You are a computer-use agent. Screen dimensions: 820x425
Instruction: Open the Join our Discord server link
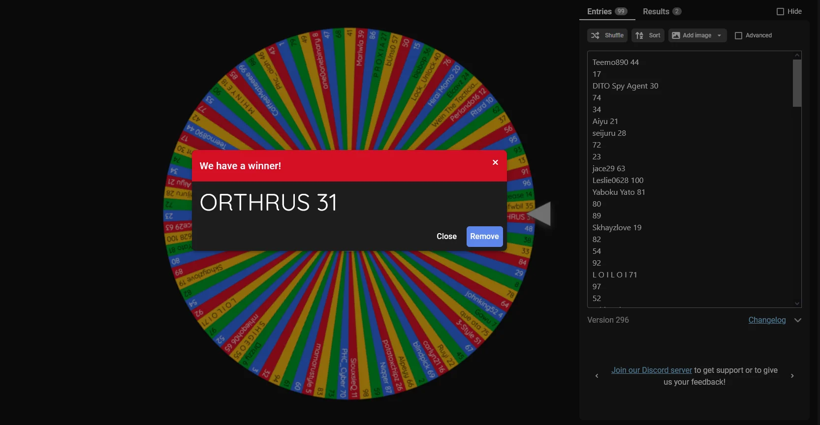(x=652, y=370)
